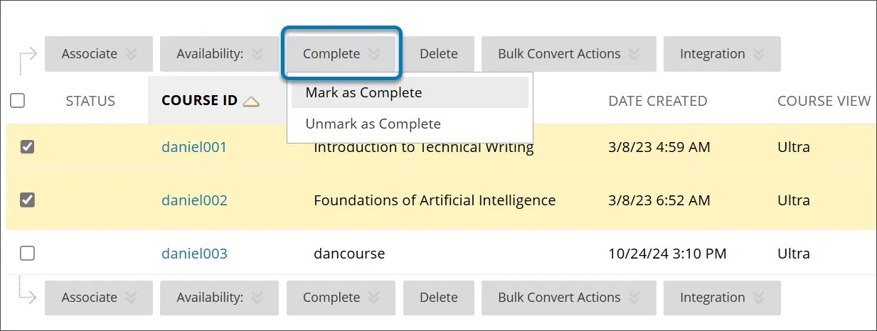This screenshot has height=331, width=877.
Task: Click the top Integration chevron icon
Action: 758,54
